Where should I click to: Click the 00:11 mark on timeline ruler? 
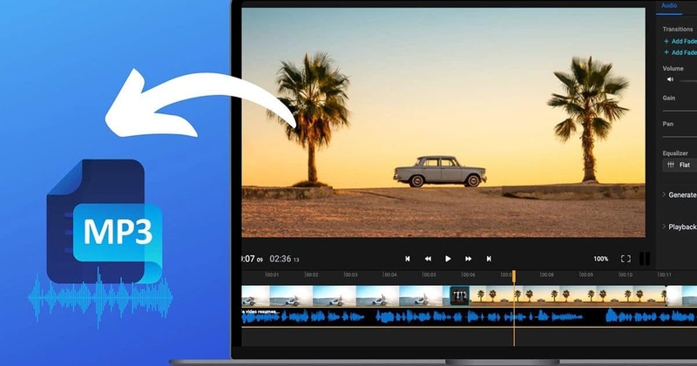click(664, 274)
